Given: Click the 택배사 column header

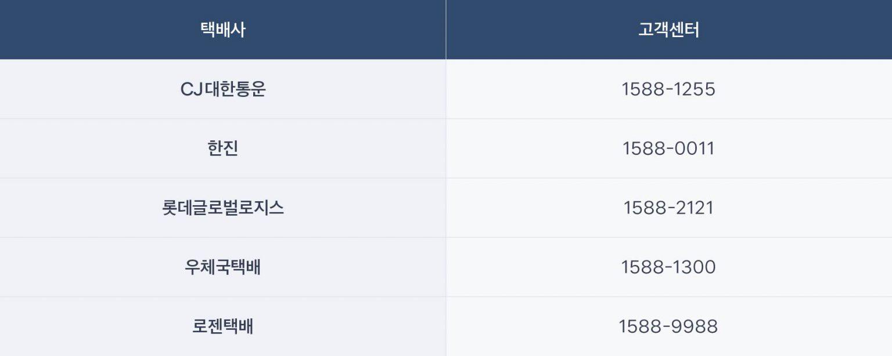Looking at the screenshot, I should 223,30.
